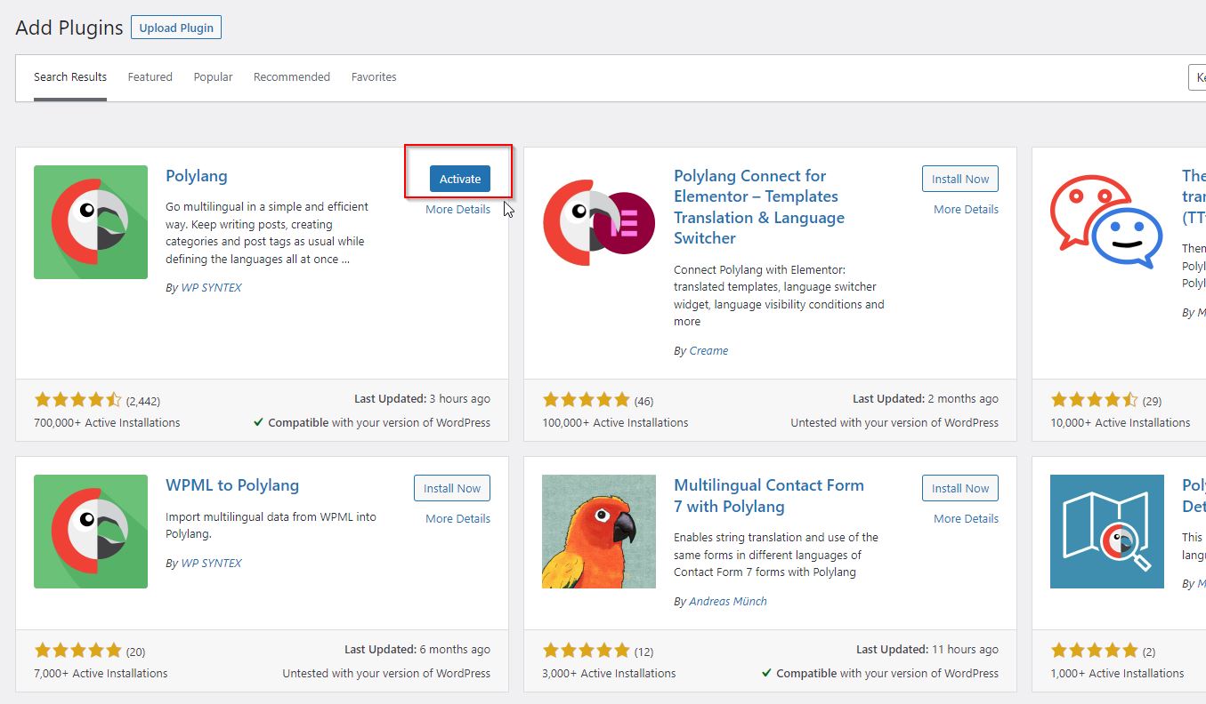Click the Add Plugins page heading
Viewport: 1206px width, 704px height.
69,28
